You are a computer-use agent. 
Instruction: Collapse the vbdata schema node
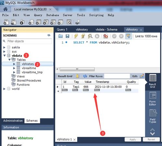pos(5,56)
